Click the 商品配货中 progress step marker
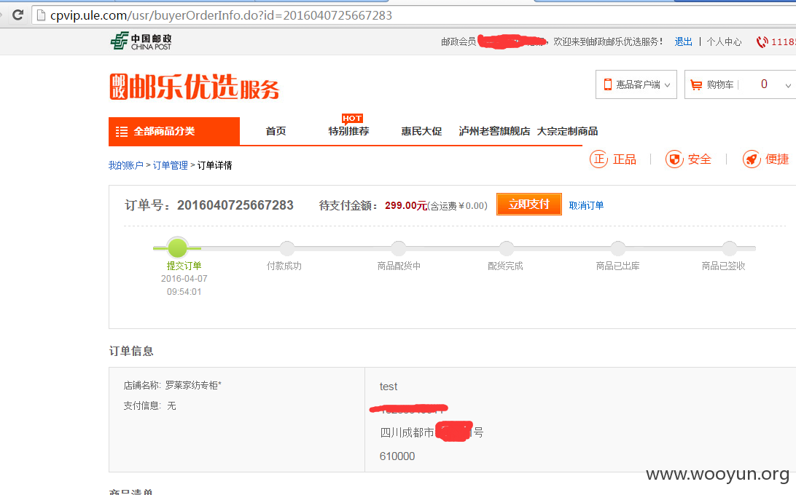Viewport: 796px width, 495px height. 399,248
